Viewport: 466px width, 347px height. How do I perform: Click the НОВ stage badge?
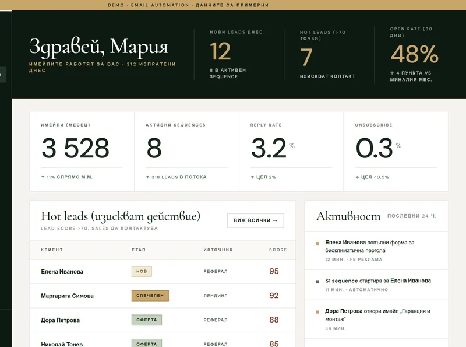tap(142, 271)
